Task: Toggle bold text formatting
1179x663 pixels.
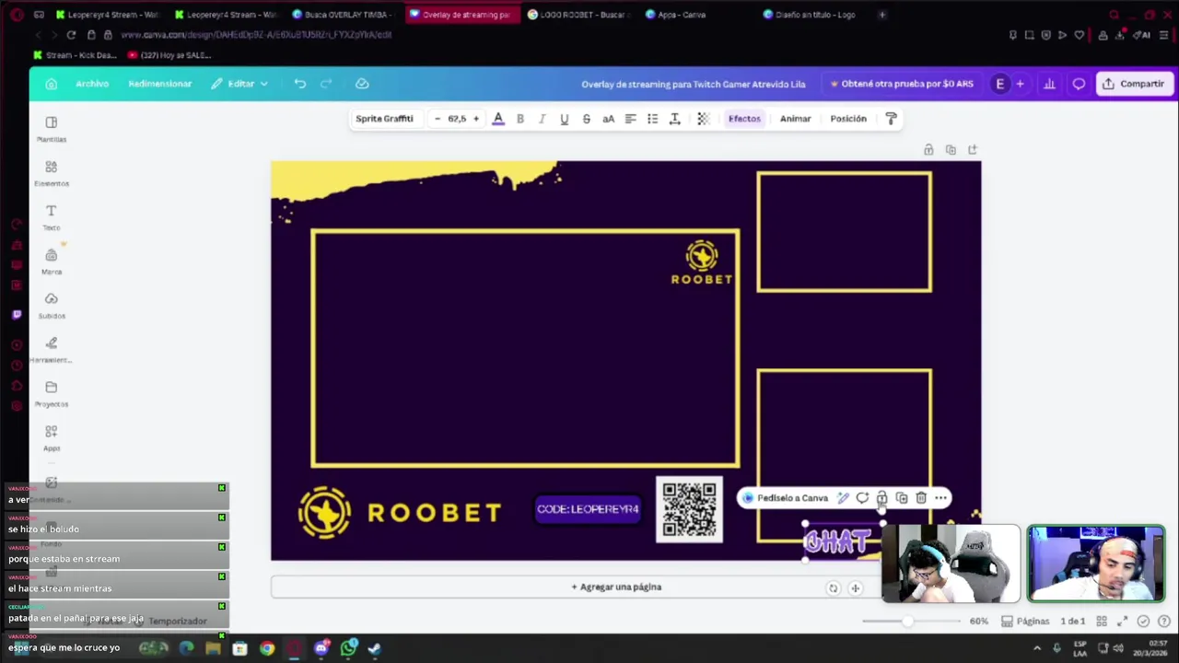Action: coord(520,119)
